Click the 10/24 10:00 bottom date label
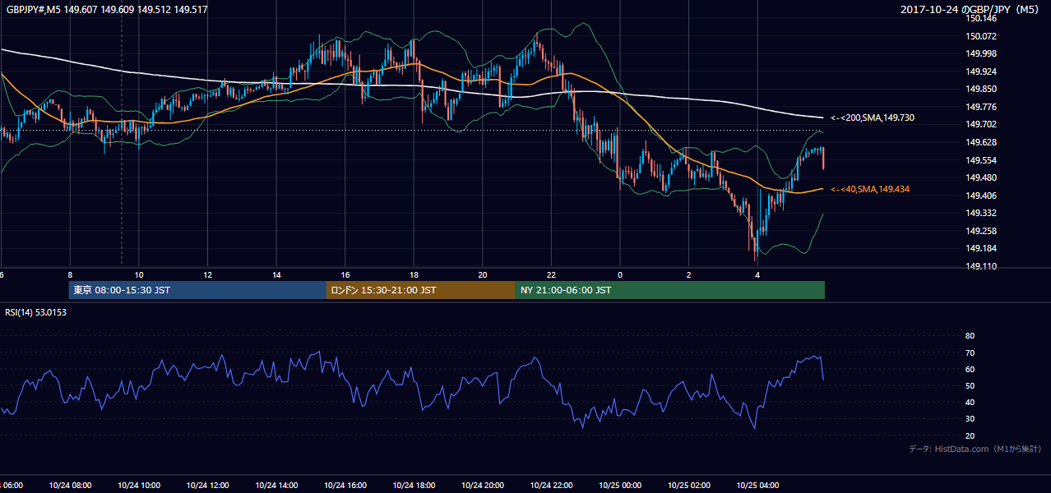Image resolution: width=1051 pixels, height=493 pixels. (x=139, y=486)
